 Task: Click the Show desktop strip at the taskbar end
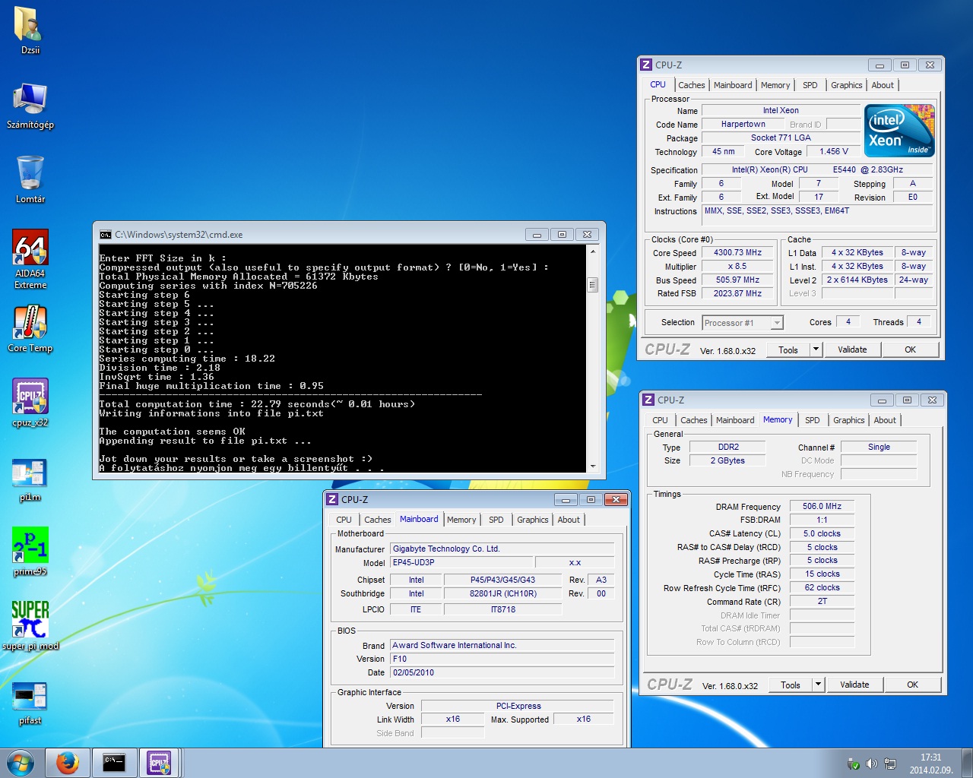point(967,763)
